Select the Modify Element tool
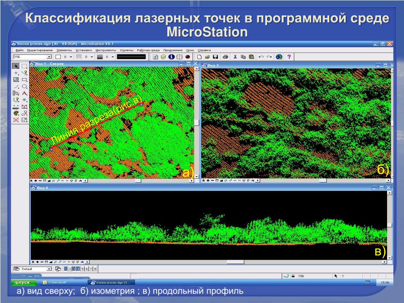 click(x=24, y=120)
